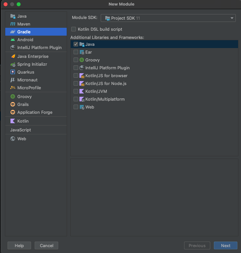Viewport: 241px width, 253px height.
Task: Select Android module type
Action: (36, 40)
